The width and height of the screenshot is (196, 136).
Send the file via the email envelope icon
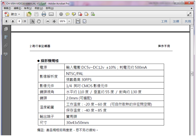[51, 14]
